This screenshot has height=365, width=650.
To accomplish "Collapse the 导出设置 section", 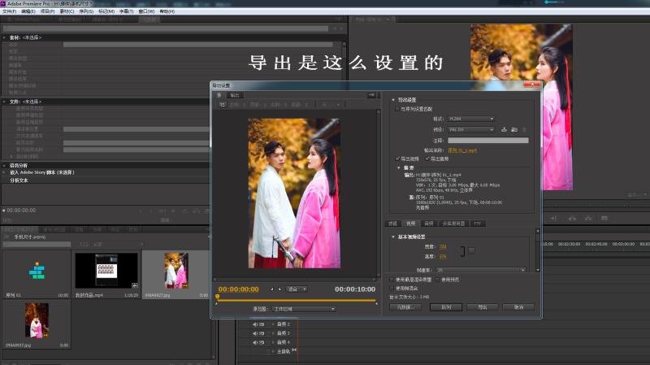I will [x=393, y=100].
